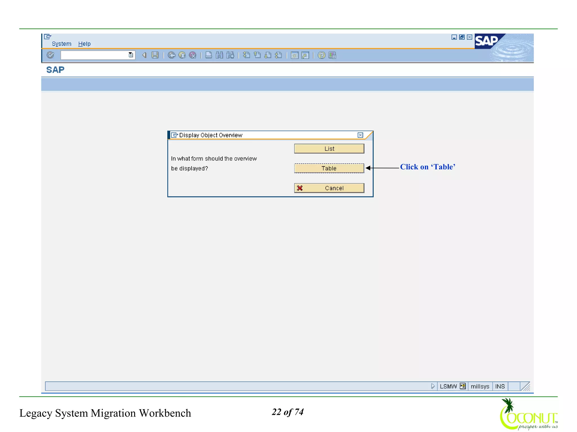Image resolution: width=577 pixels, height=432 pixels.
Task: Click the status bar system info icon
Action: tap(463, 386)
